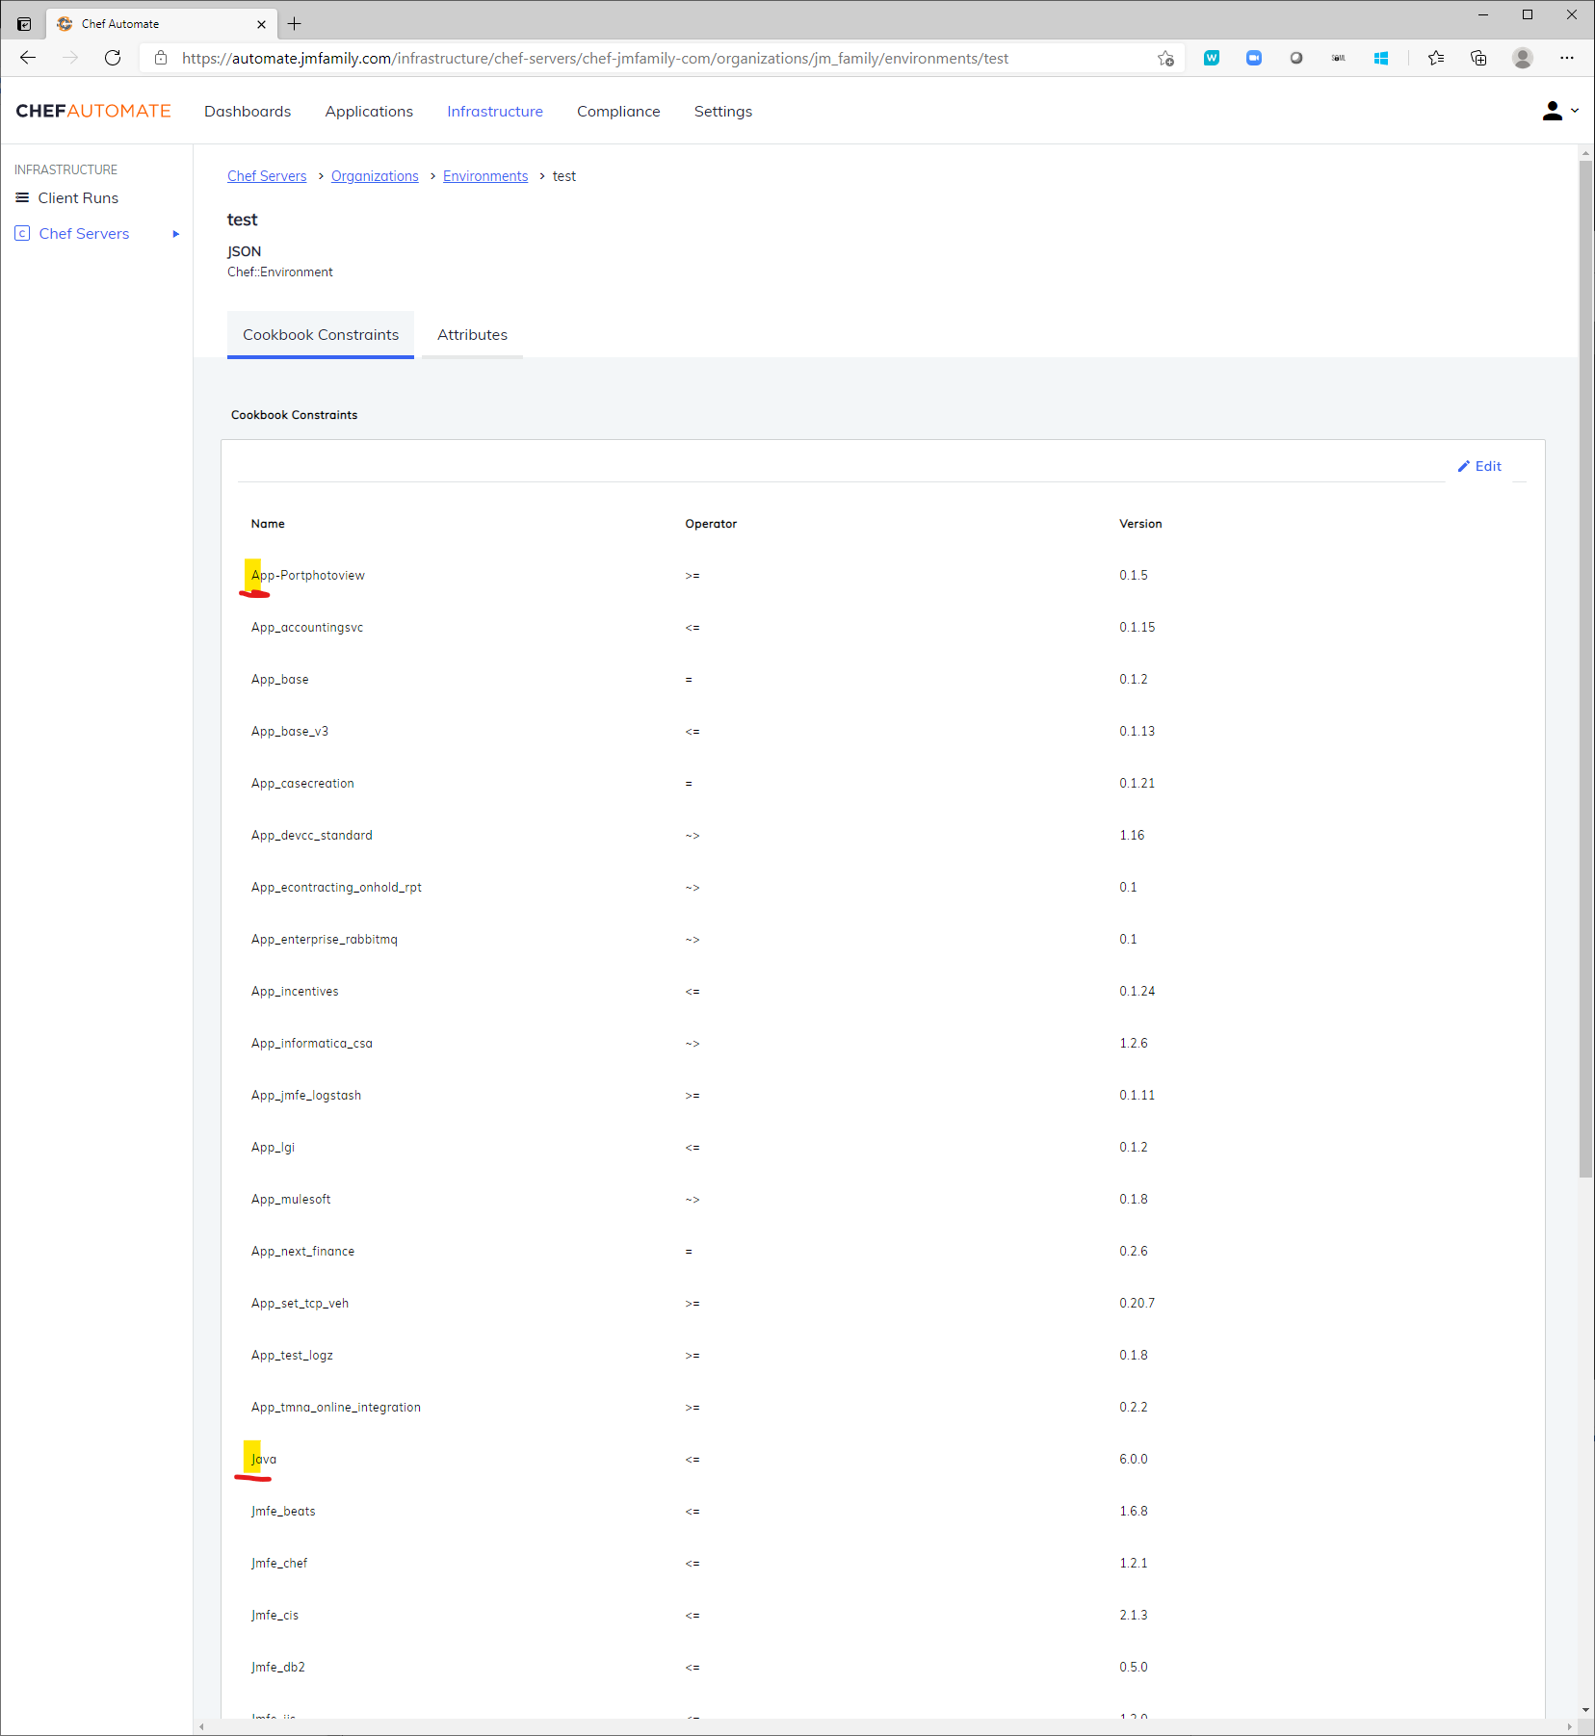Click the scroll down arrow of scrollbar

click(x=1585, y=1710)
